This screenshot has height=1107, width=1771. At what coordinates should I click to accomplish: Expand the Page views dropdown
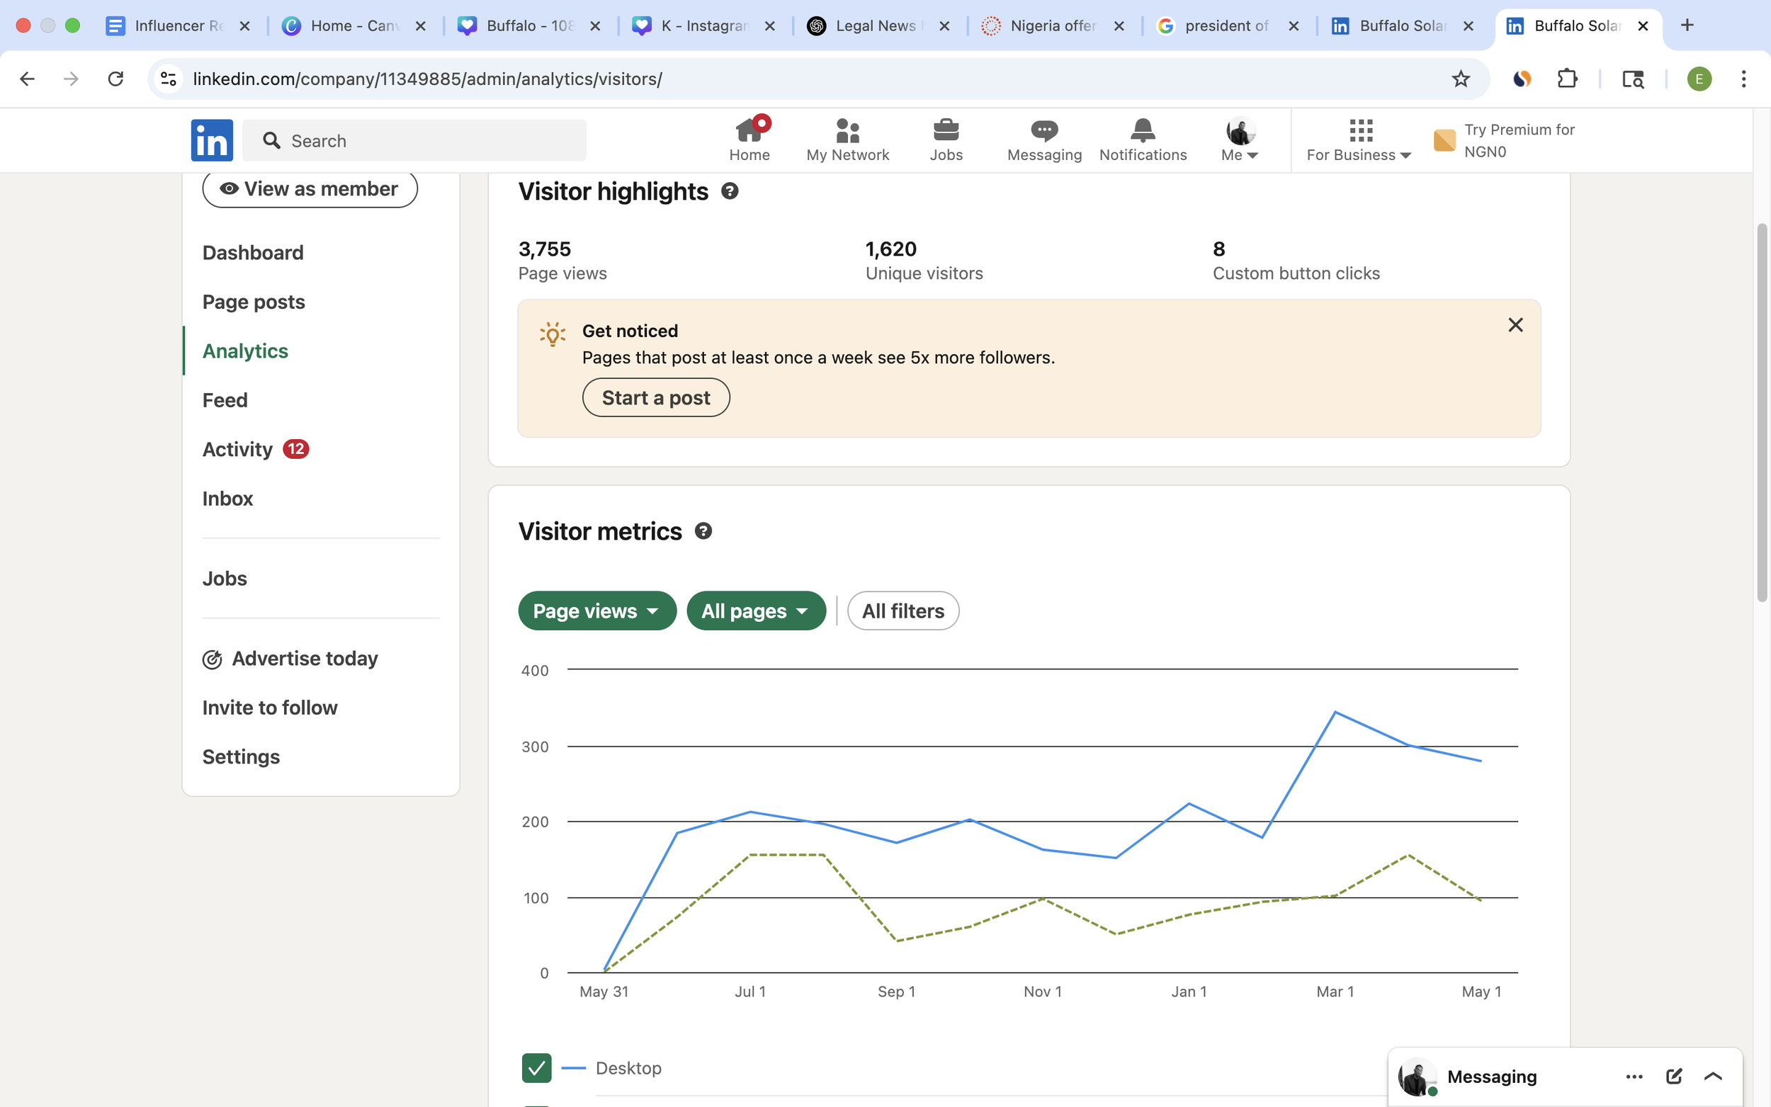(596, 611)
